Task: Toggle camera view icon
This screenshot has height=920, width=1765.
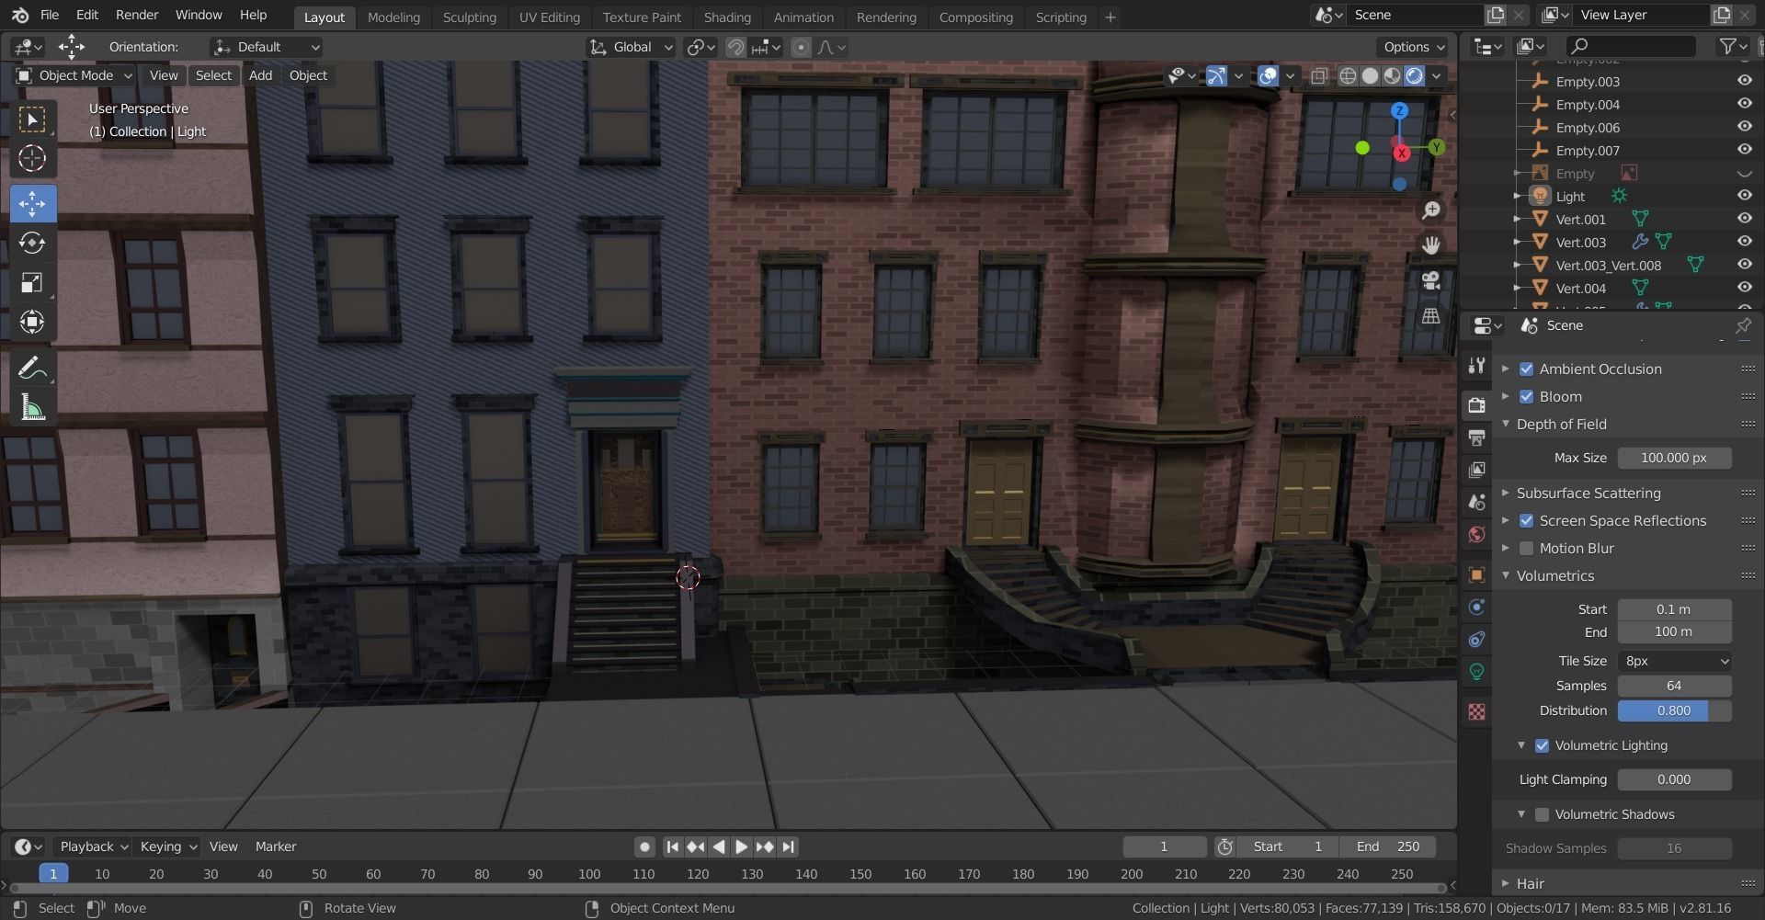Action: pos(1431,281)
